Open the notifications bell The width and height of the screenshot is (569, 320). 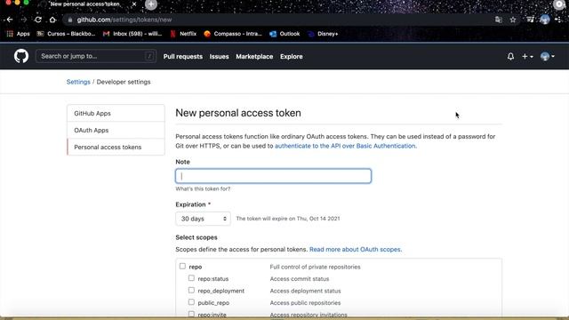click(510, 56)
